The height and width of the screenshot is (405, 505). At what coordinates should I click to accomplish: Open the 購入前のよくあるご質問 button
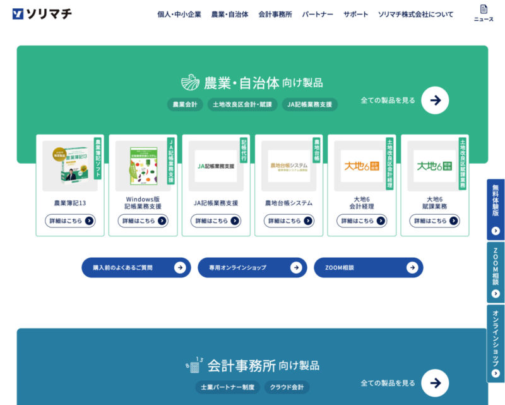pyautogui.click(x=136, y=267)
